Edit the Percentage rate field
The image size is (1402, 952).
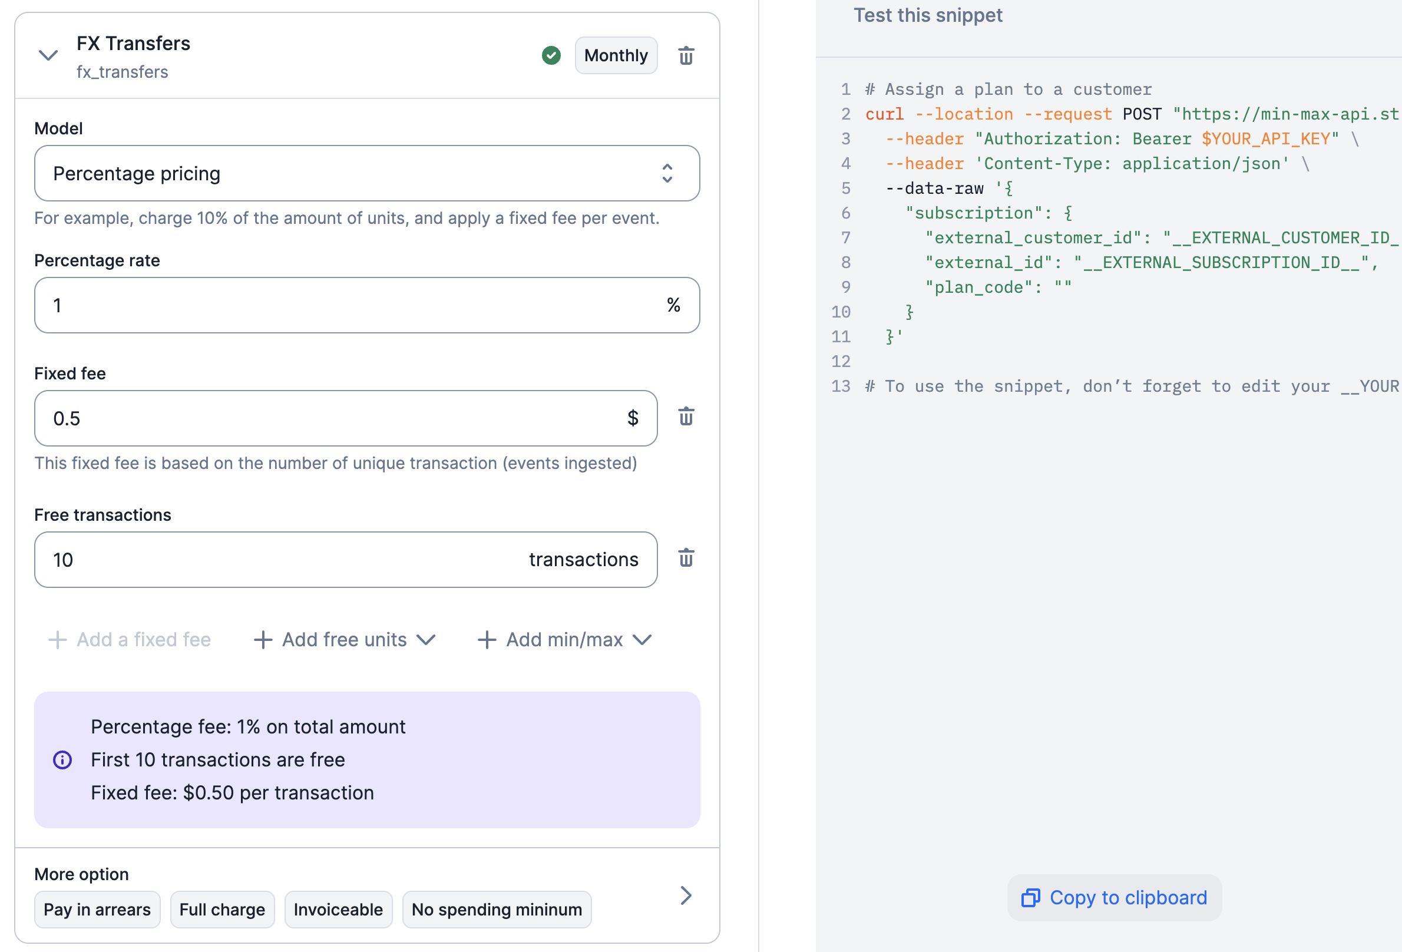pyautogui.click(x=350, y=305)
